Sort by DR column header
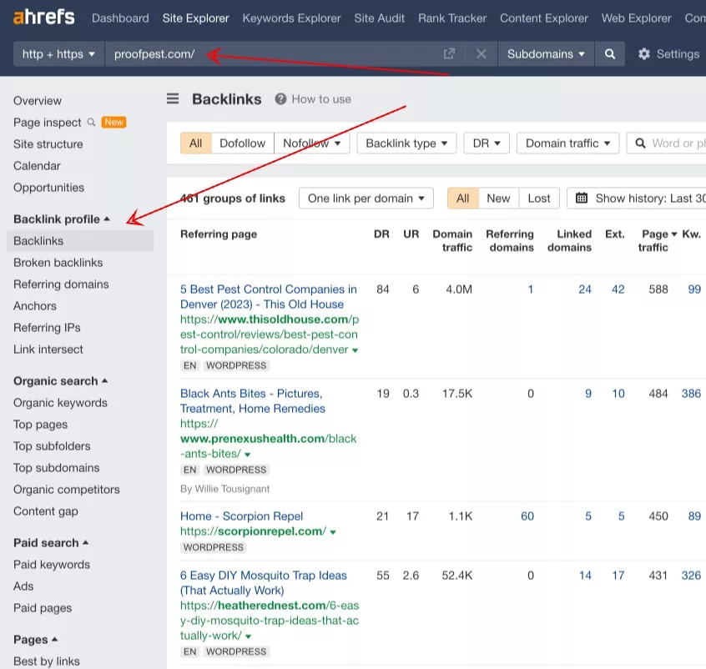 381,234
